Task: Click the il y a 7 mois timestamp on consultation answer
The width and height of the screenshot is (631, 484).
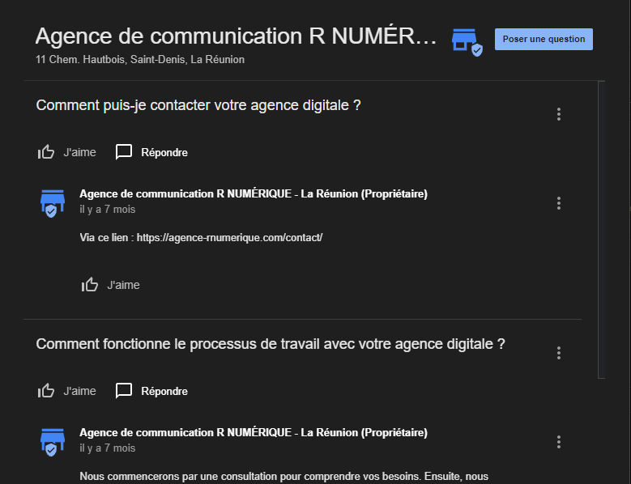Action: click(x=108, y=448)
